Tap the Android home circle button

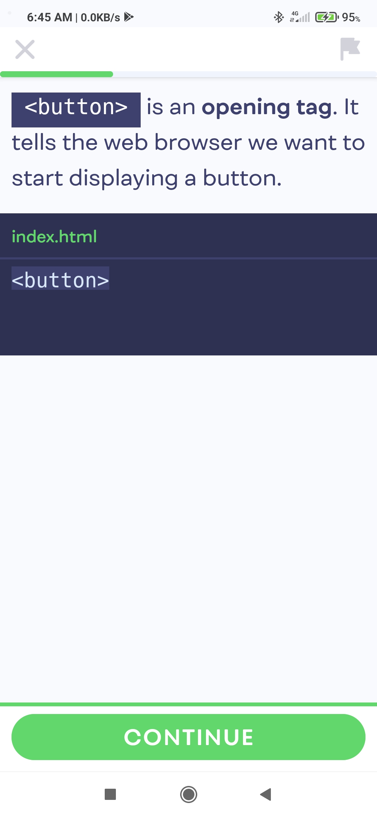188,794
